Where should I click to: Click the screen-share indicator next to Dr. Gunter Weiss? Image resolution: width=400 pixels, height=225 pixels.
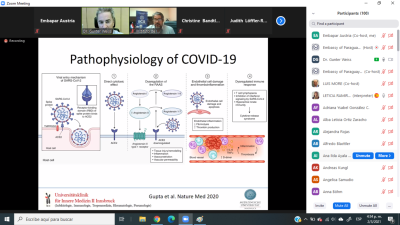(x=376, y=59)
